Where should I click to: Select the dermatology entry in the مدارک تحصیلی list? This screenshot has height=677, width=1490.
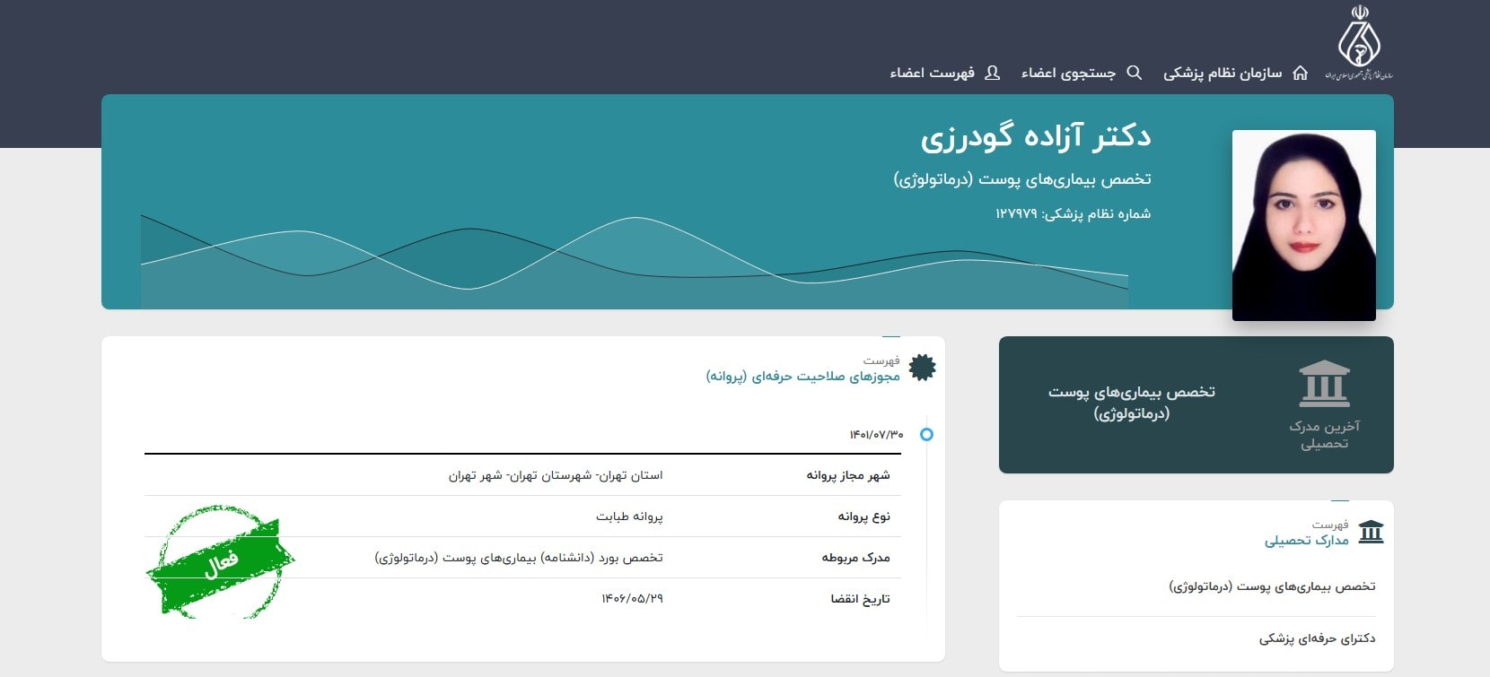click(x=1272, y=586)
